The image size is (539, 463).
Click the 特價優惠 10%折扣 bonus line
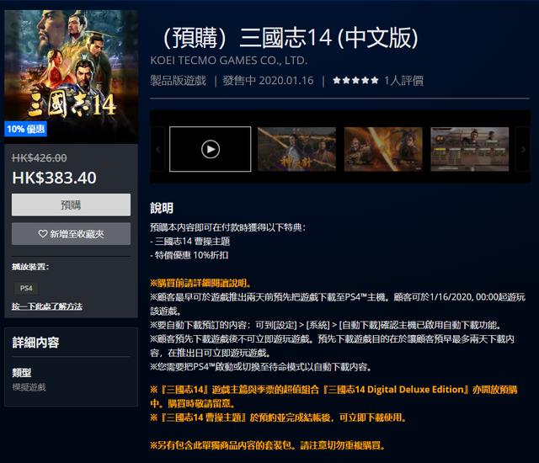click(x=189, y=255)
